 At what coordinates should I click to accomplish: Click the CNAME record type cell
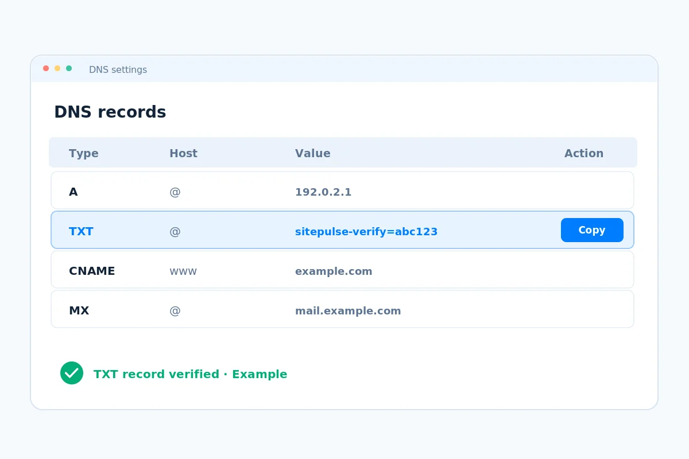point(92,271)
